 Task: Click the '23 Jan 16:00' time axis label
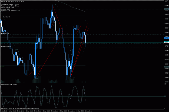pyautogui.click(x=72, y=111)
